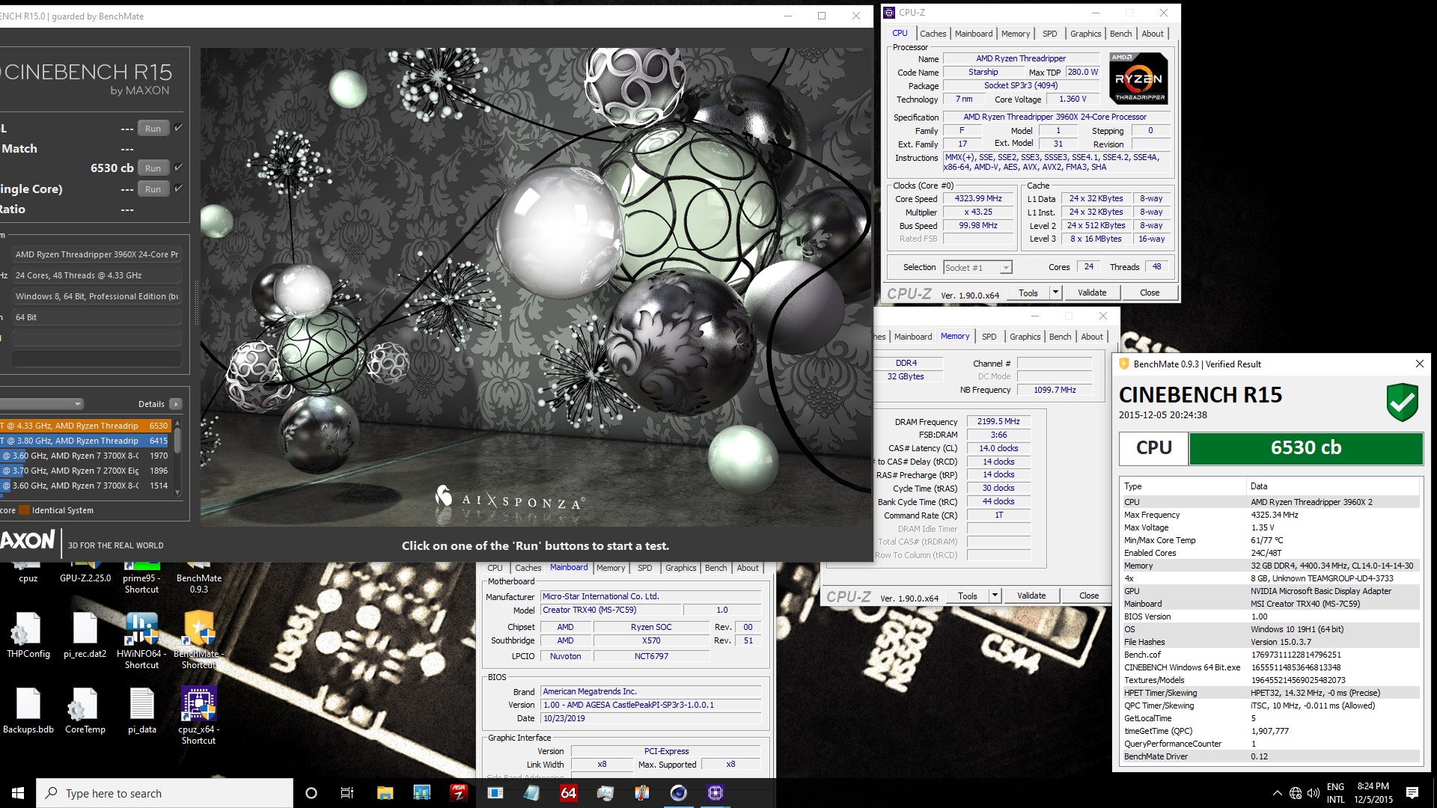Select the 3.80 GHz 6415 ranking row

point(85,441)
